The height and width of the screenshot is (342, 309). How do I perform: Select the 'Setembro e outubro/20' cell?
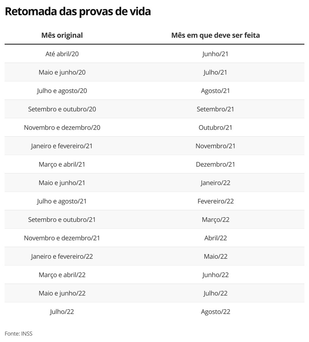point(62,109)
